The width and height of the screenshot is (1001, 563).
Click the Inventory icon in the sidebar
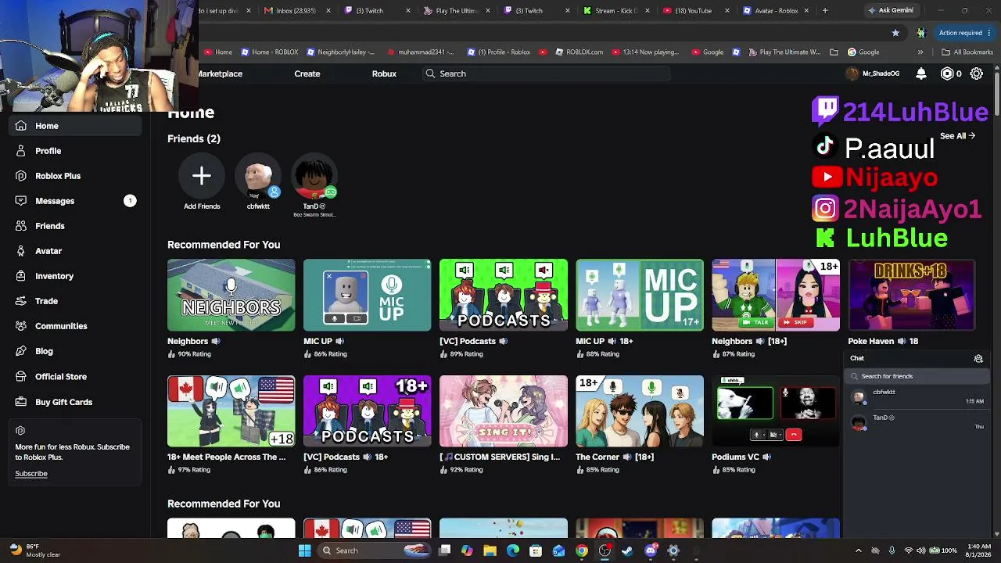coord(20,276)
